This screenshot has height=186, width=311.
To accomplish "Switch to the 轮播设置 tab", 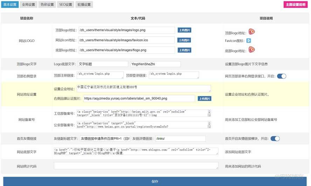I will [x=83, y=5].
